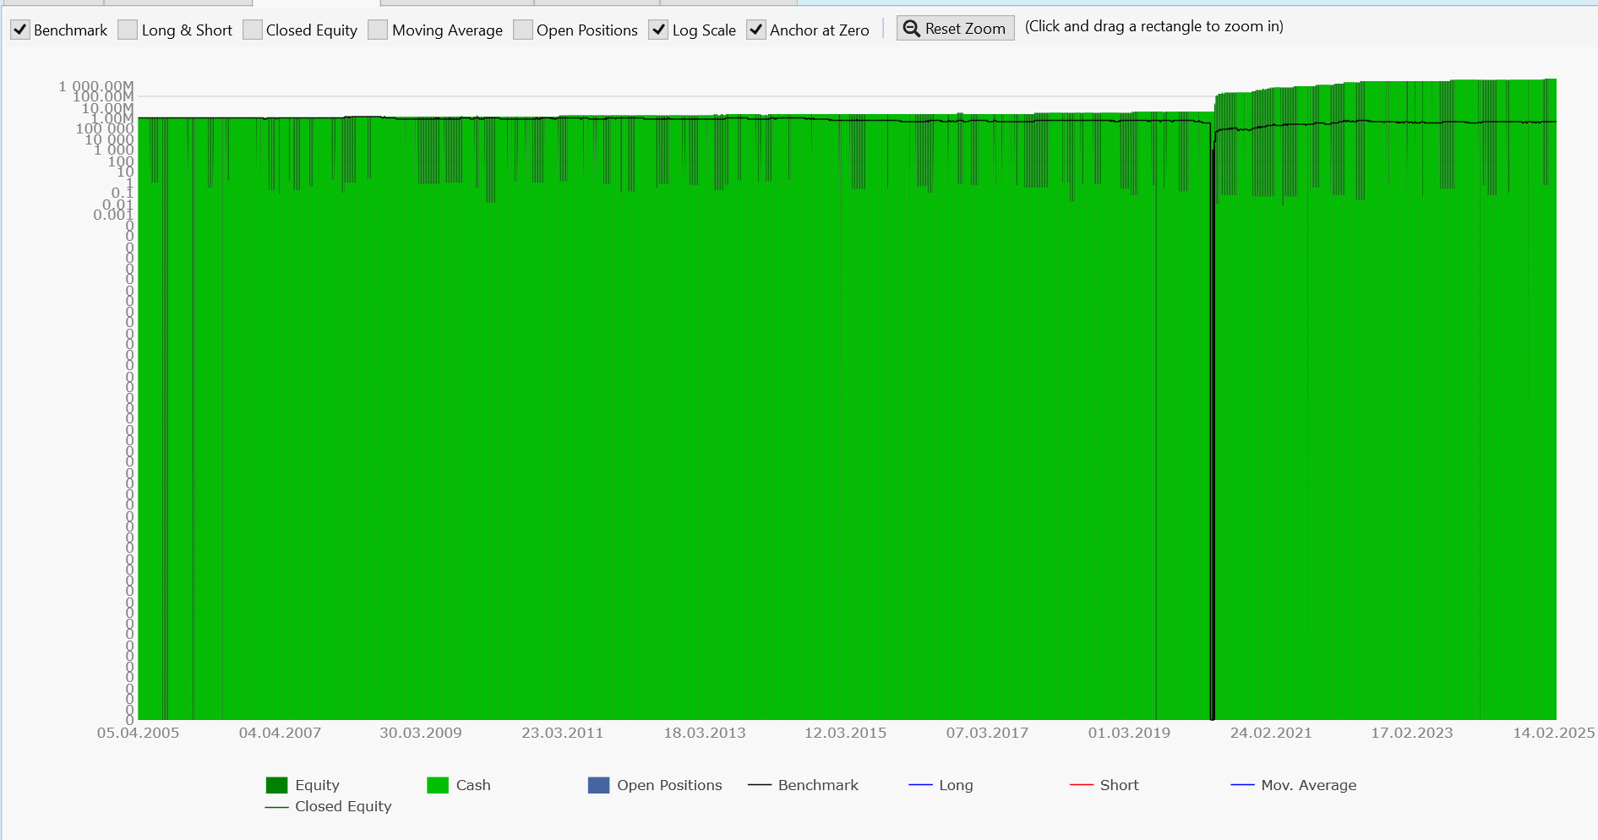Viewport: 1598px width, 840px height.
Task: Tick the Closed Equity checkbox
Action: 253,30
